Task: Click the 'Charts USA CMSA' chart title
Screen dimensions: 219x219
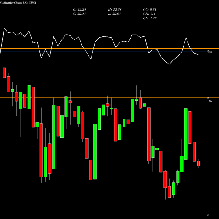Action: click(x=25, y=3)
